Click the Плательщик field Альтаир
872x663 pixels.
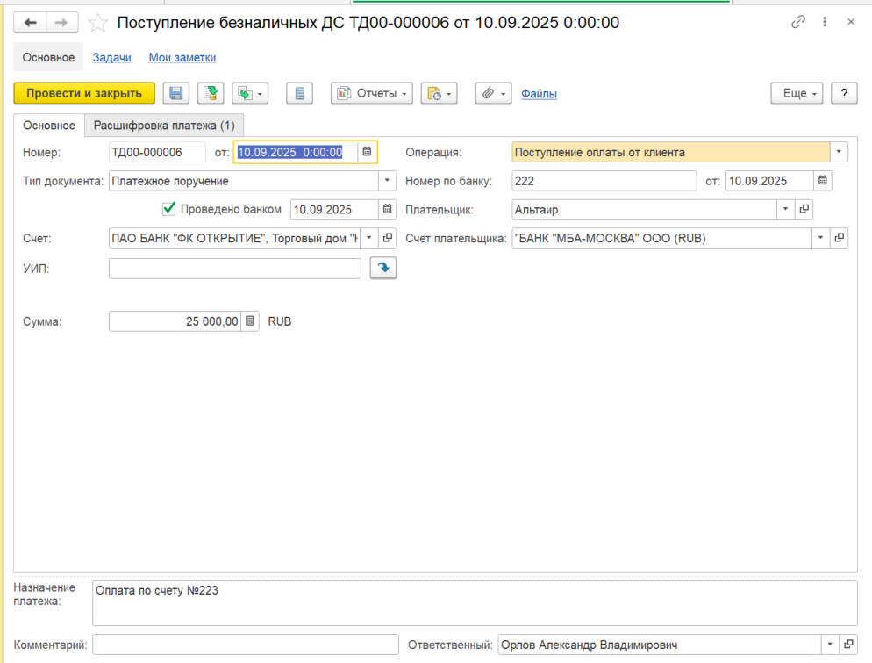pyautogui.click(x=644, y=210)
